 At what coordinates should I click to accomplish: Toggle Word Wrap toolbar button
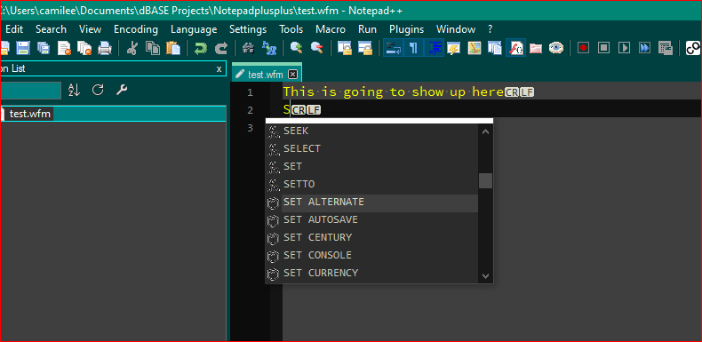point(393,48)
